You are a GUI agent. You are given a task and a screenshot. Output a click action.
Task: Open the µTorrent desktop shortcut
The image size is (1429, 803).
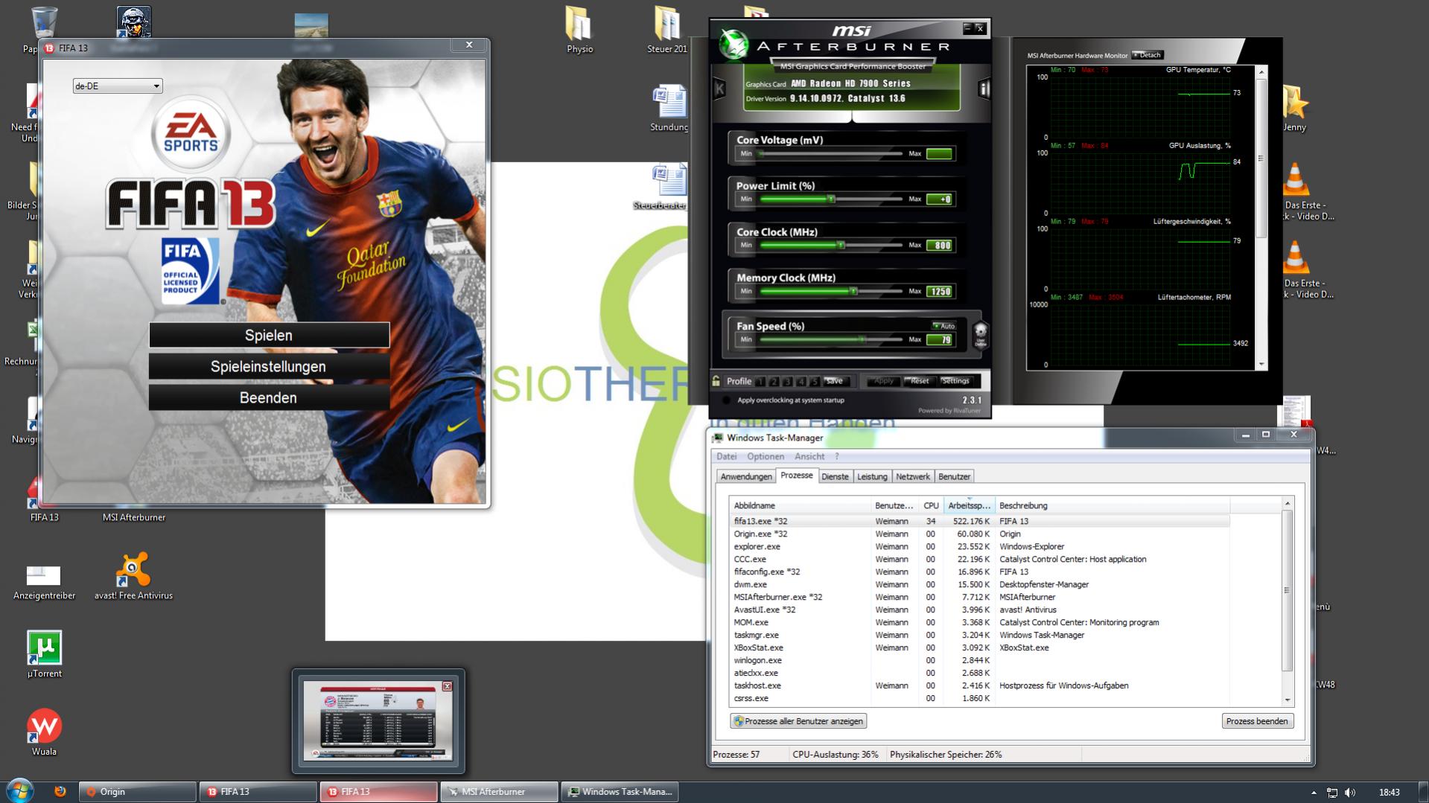[45, 654]
